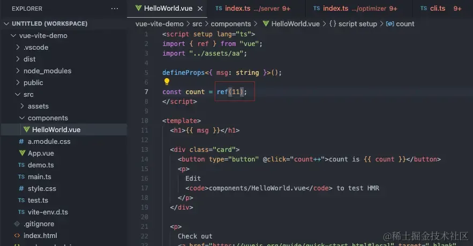Open Explorer more actions ellipsis
The image size is (473, 246).
tap(115, 9)
